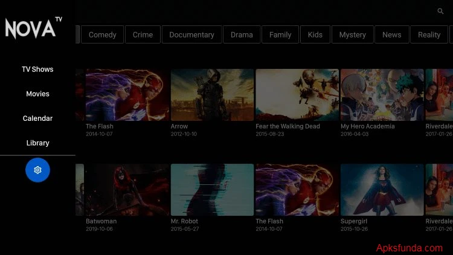
Task: Open Riverdale thumbnail in bottom row
Action: pyautogui.click(x=439, y=190)
